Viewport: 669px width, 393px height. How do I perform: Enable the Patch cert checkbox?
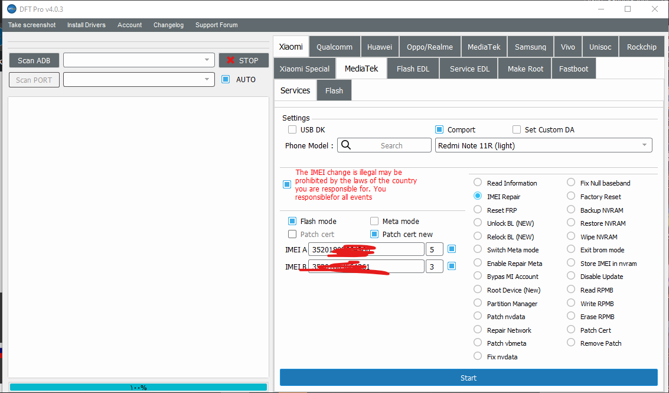click(x=292, y=234)
